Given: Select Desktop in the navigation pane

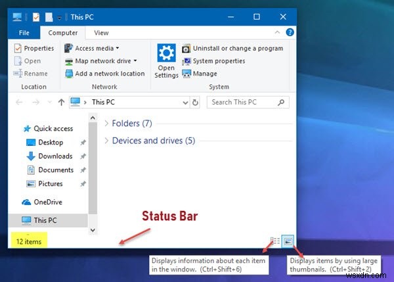Looking at the screenshot, I should pyautogui.click(x=45, y=143).
